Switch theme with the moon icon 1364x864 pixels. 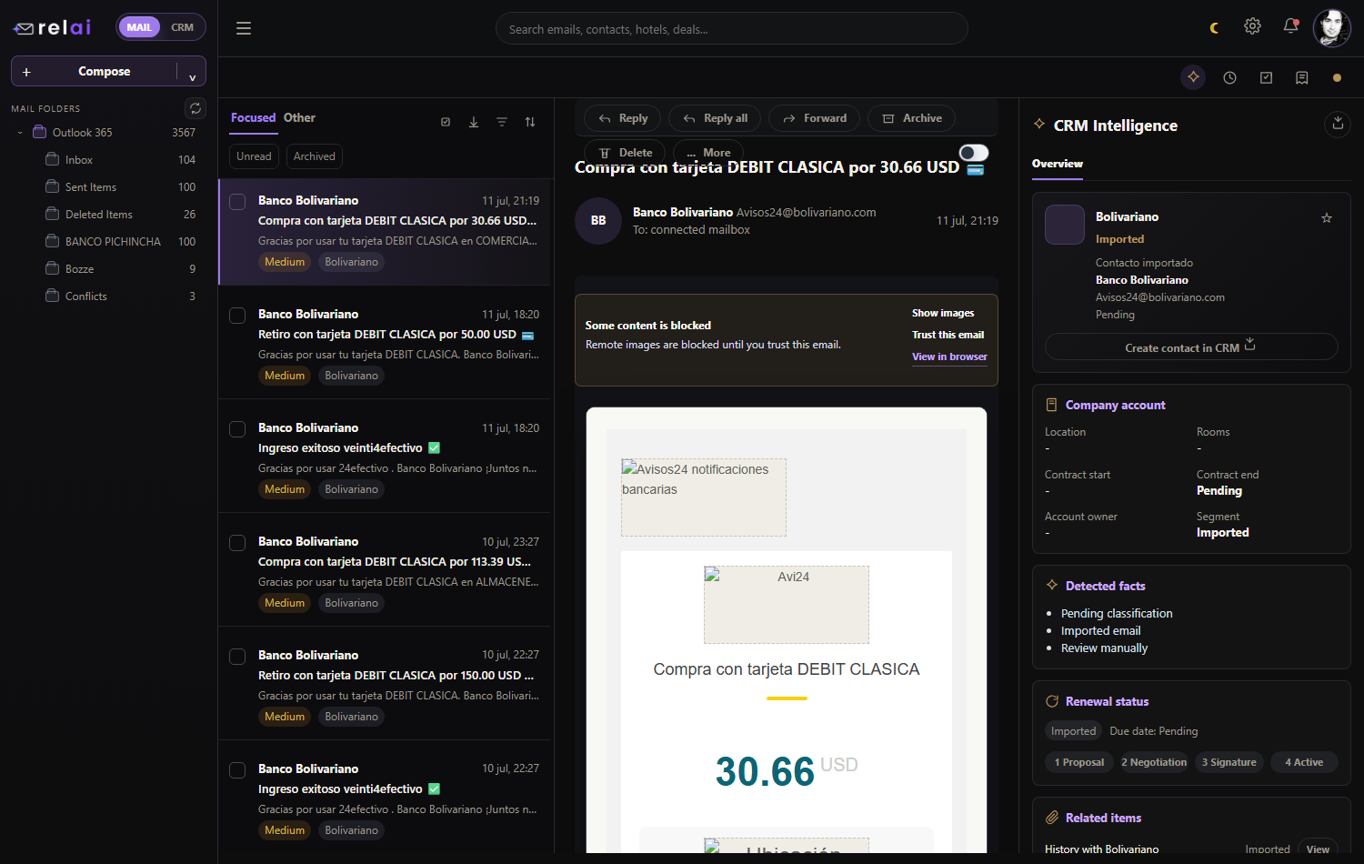pyautogui.click(x=1215, y=28)
